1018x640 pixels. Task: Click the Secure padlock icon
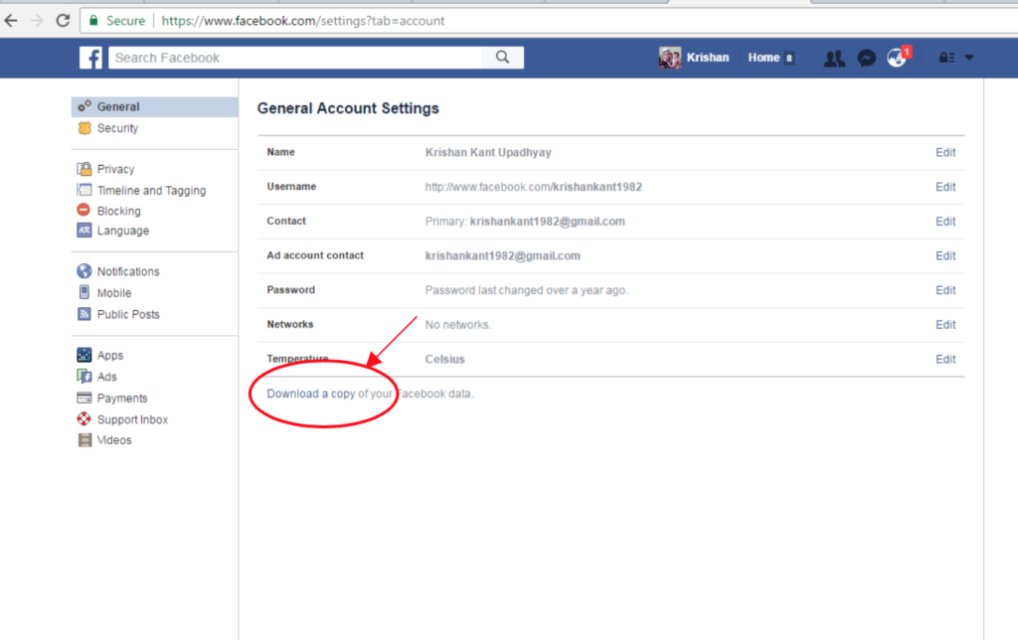(x=94, y=21)
